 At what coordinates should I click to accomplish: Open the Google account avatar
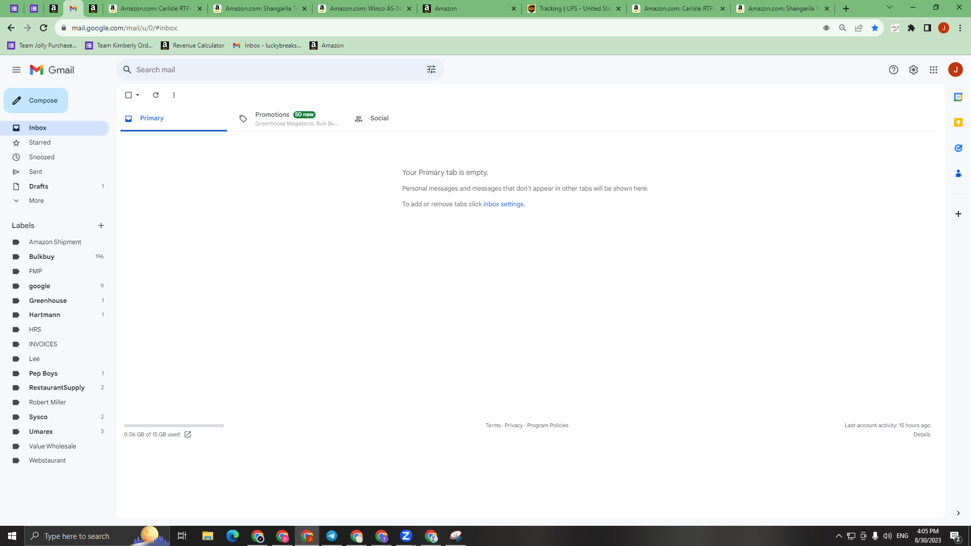pos(955,70)
